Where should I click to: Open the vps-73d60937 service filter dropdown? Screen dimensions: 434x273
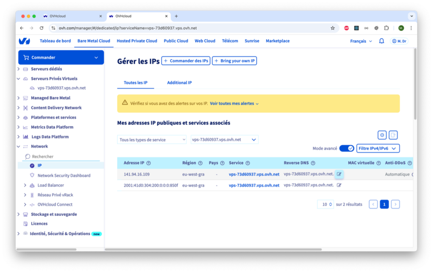(225, 140)
